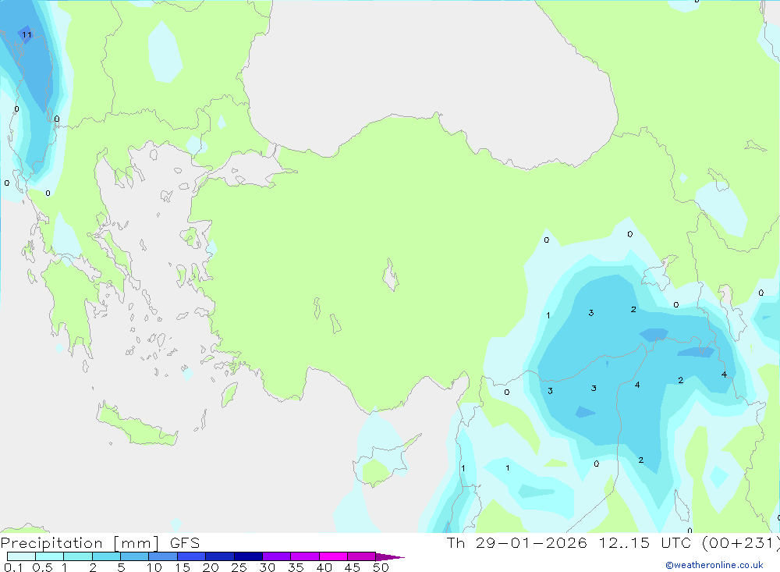Screen dimensions: 780x572
Task: Select the 35–40 mm legend color swatch
Action: 304,556
